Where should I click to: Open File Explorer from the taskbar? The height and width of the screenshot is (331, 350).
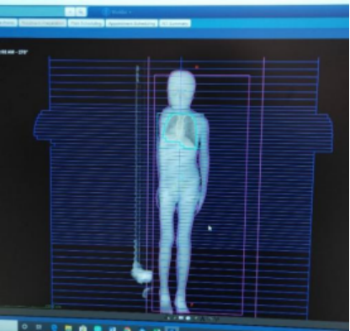click(68, 328)
